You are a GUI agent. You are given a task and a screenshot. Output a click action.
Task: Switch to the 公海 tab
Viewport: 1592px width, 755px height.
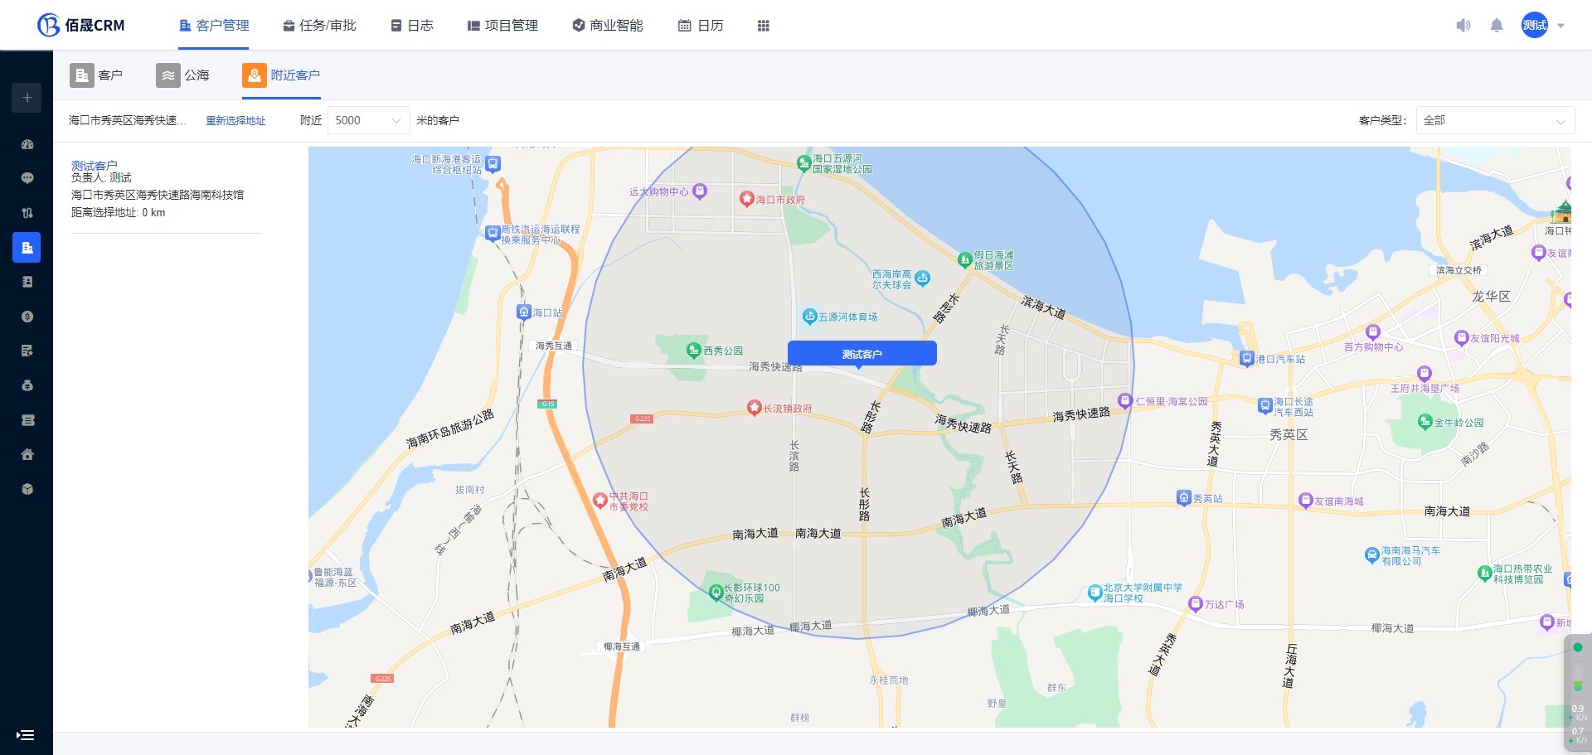coord(183,75)
